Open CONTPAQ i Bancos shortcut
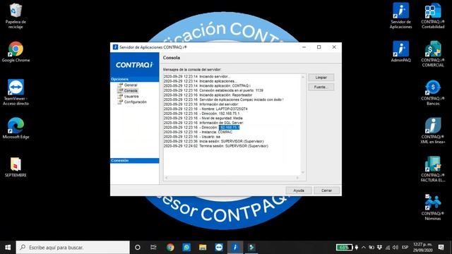 (433, 92)
